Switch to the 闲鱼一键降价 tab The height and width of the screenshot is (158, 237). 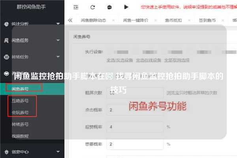pos(135,20)
